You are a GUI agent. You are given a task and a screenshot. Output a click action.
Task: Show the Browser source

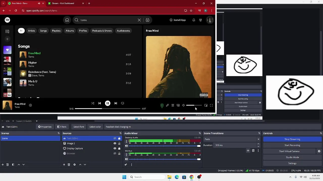click(x=115, y=154)
